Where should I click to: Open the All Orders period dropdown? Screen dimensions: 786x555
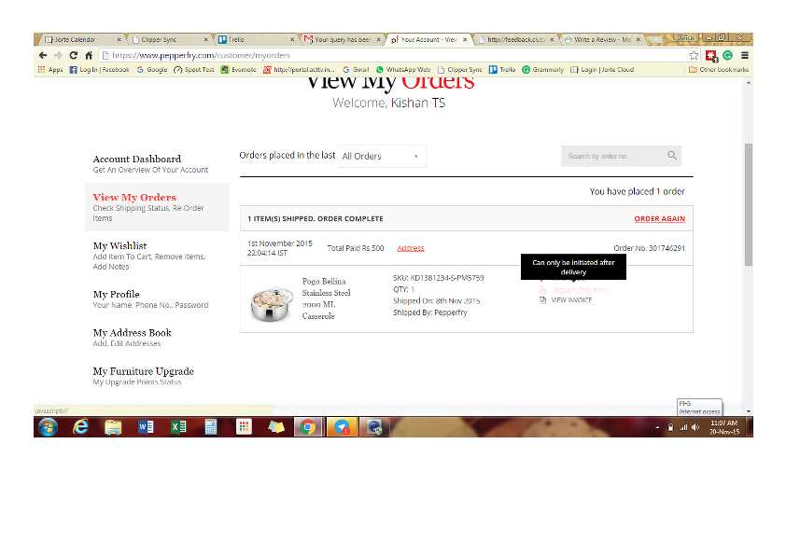click(x=382, y=157)
